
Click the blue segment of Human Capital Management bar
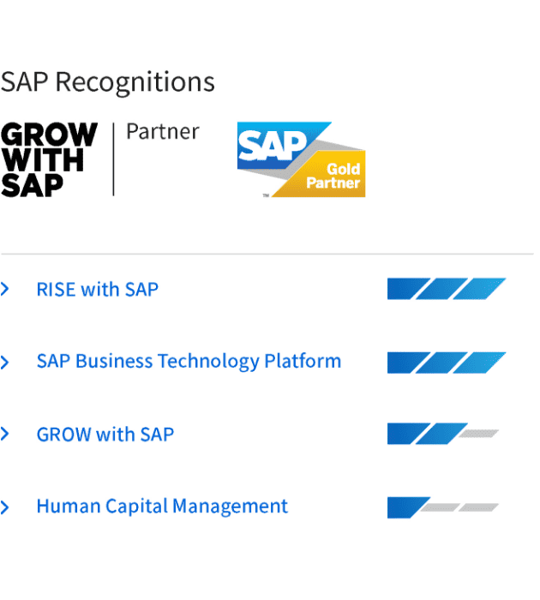[x=403, y=507]
